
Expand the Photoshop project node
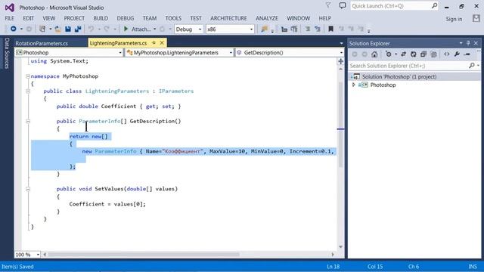[354, 85]
